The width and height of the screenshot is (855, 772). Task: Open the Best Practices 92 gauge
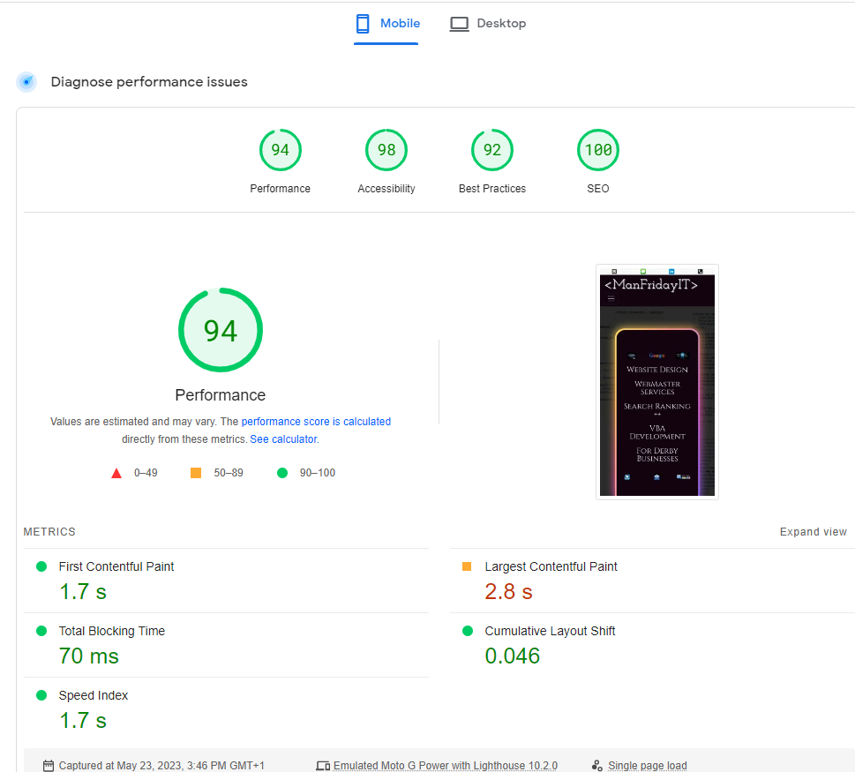(x=492, y=151)
